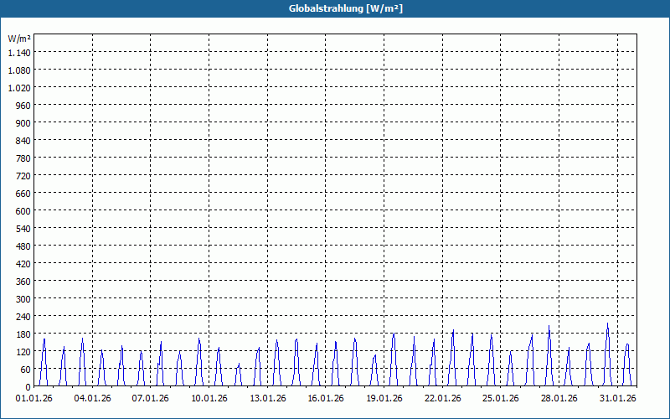This screenshot has height=419, width=670.
Task: Click the Globalstrahlung [W/m²] chart title
Action: [346, 8]
